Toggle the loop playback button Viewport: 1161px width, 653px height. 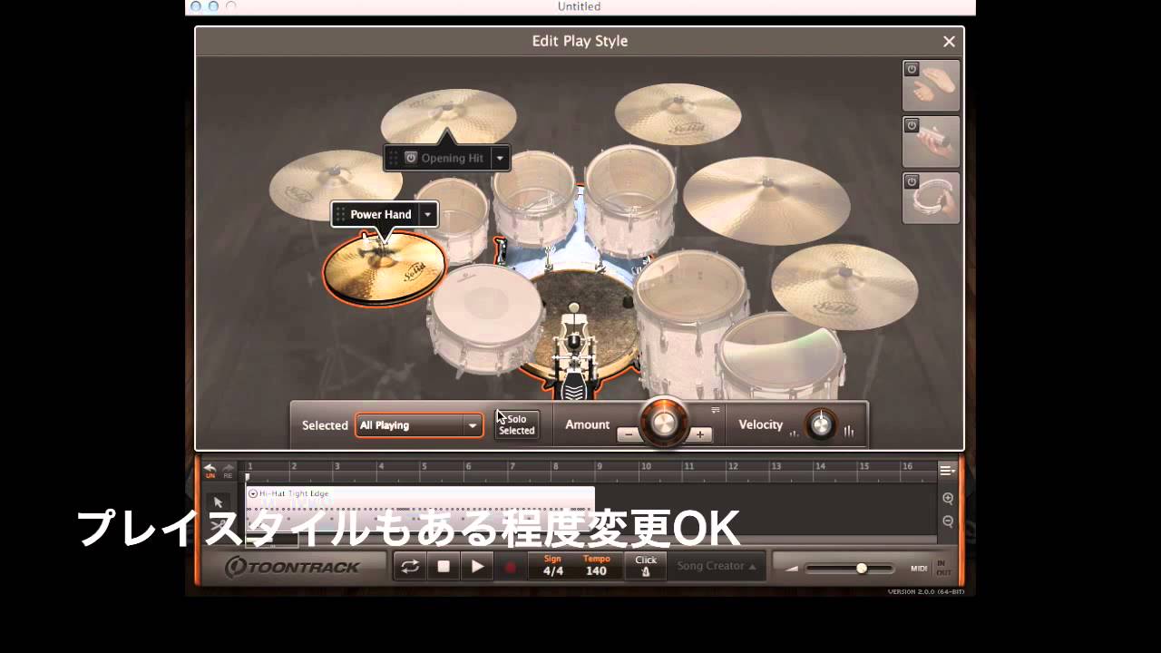(x=410, y=566)
